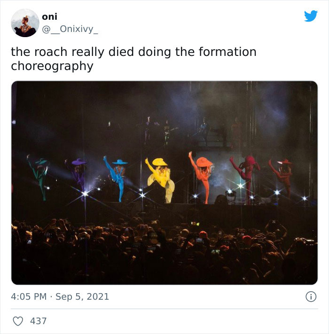The width and height of the screenshot is (329, 334).
Task: Click the green-costumed dancer on the left
Action: (x=40, y=176)
